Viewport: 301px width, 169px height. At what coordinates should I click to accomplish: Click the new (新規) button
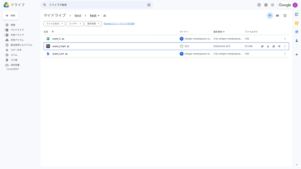pyautogui.click(x=11, y=15)
